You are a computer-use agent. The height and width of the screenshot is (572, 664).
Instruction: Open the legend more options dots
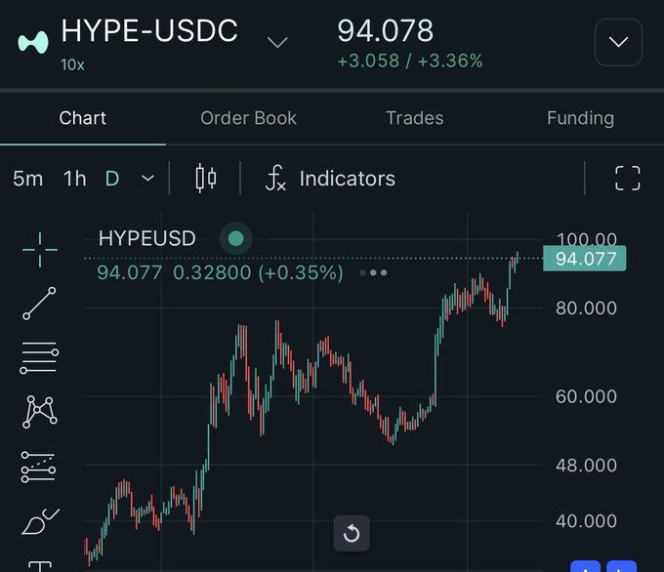tap(373, 272)
